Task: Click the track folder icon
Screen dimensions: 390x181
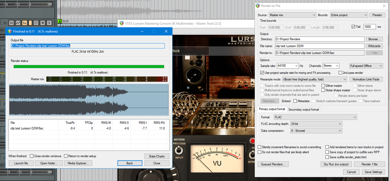Action: 5,23
